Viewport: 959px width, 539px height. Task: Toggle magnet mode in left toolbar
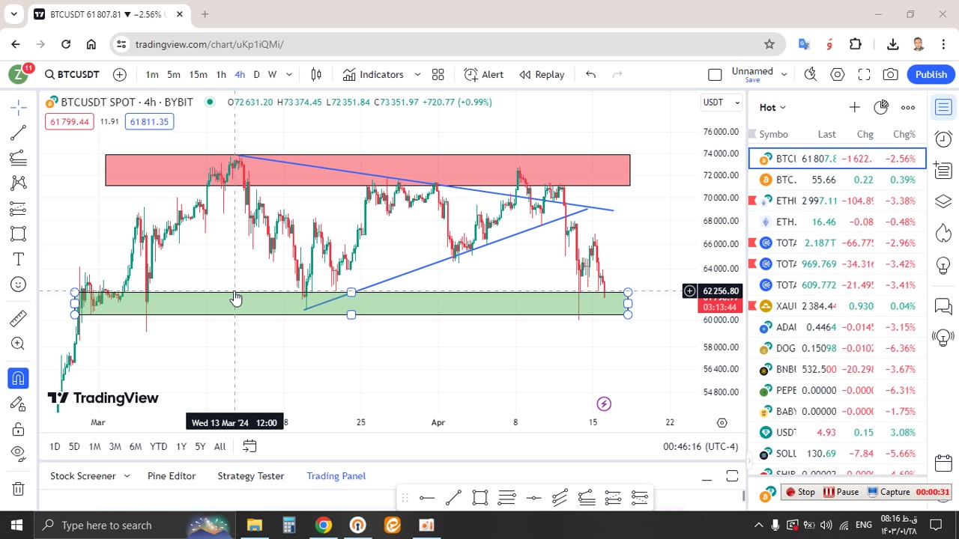[x=19, y=378]
